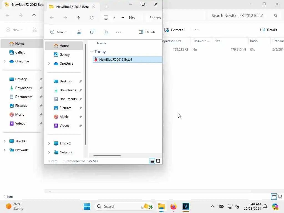Expand Network in front window sidebar
This screenshot has width=284, height=213.
[x=49, y=152]
